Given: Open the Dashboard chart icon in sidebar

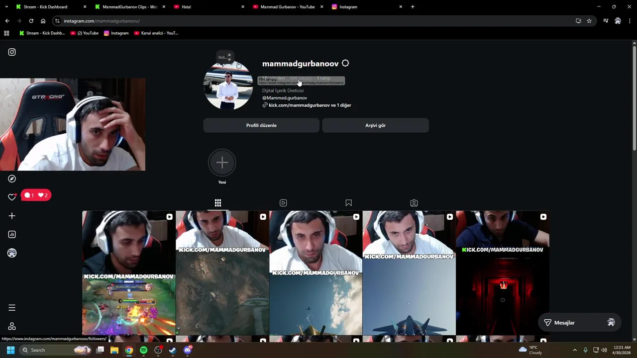Looking at the screenshot, I should (x=12, y=234).
